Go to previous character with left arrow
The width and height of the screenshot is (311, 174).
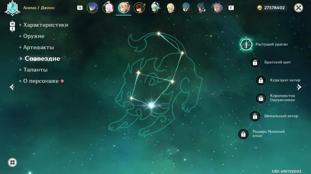[12, 87]
